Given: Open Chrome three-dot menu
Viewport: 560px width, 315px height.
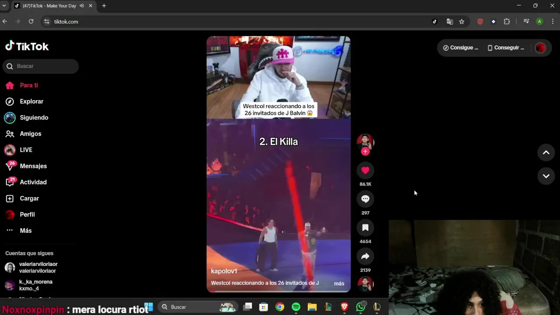Looking at the screenshot, I should pyautogui.click(x=553, y=21).
